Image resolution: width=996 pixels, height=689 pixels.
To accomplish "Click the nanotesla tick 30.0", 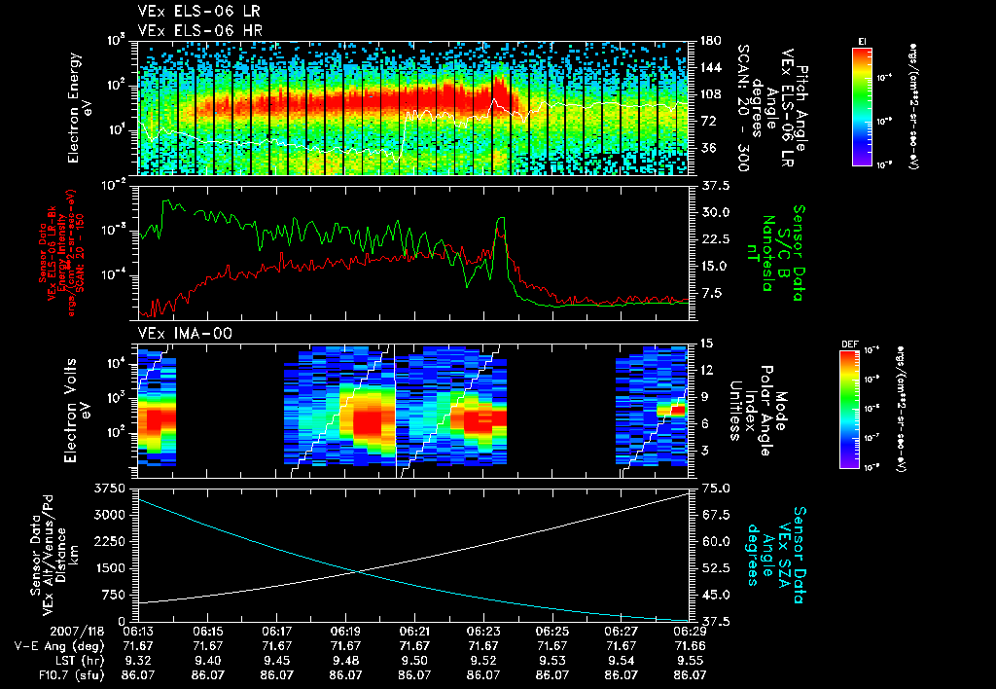I will click(x=715, y=212).
